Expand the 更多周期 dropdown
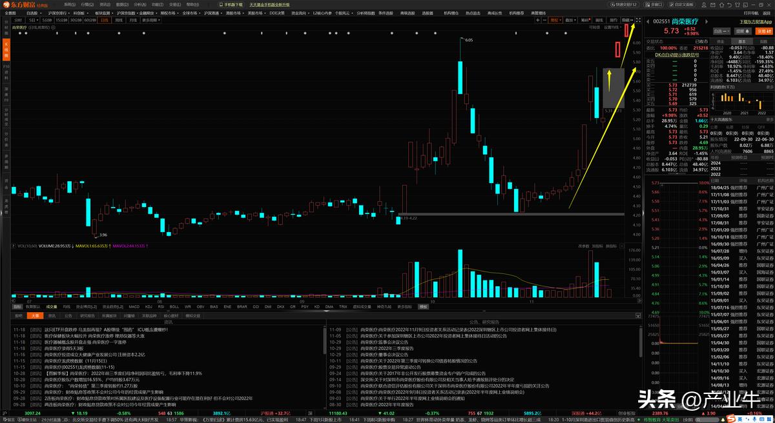 [151, 20]
